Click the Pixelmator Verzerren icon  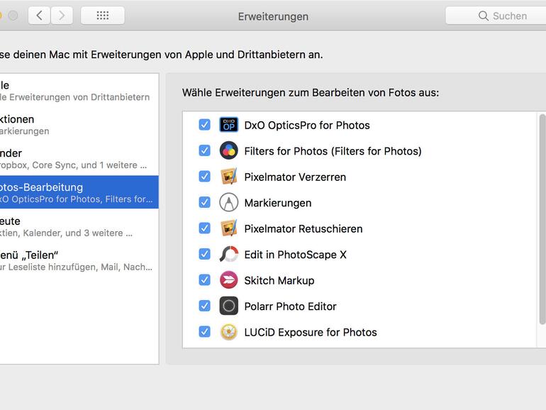coord(229,177)
